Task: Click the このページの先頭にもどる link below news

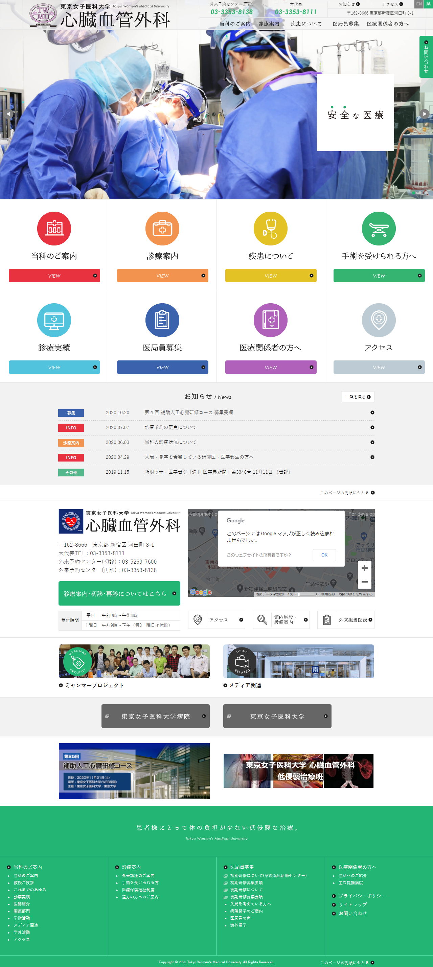Action: (x=347, y=493)
